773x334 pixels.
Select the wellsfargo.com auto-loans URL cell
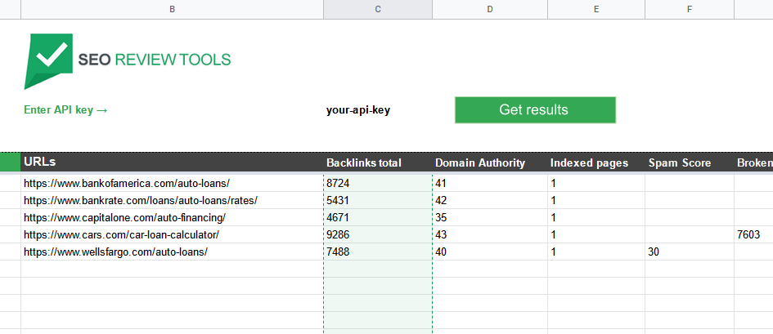[x=172, y=252]
